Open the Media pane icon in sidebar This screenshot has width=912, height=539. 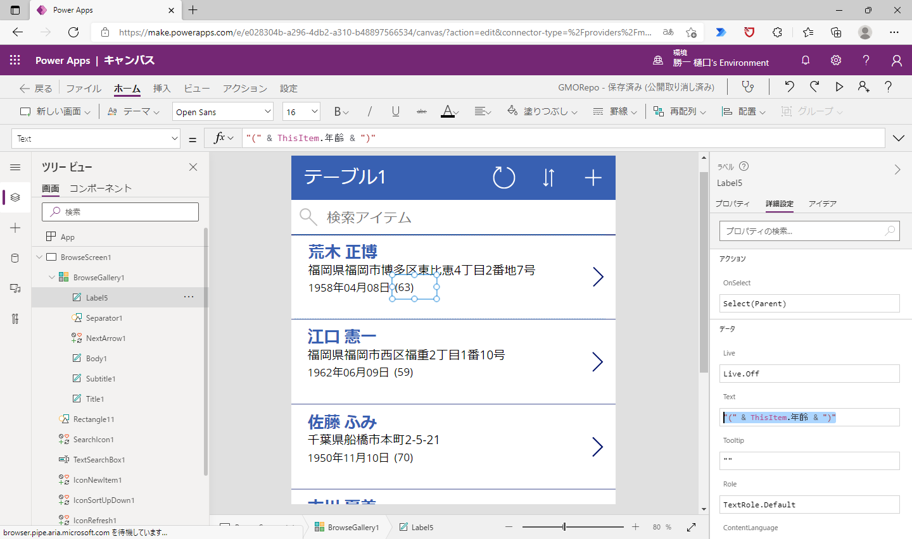(15, 288)
